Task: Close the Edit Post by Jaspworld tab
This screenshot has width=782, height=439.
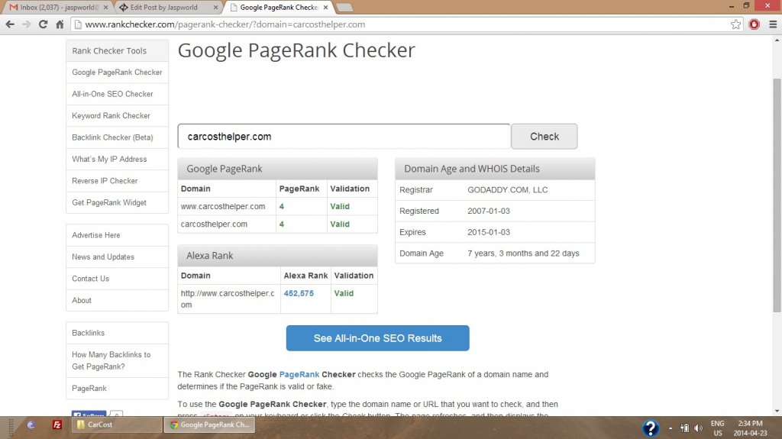Action: pyautogui.click(x=215, y=8)
